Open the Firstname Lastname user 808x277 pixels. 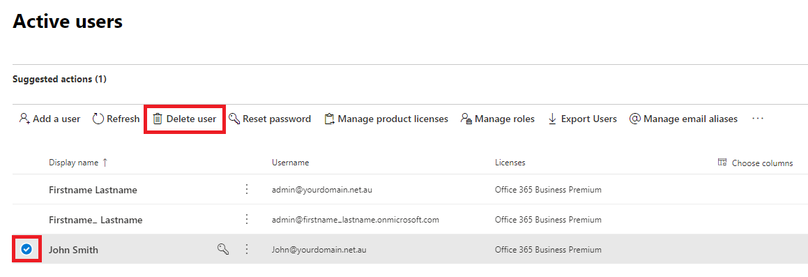(x=93, y=190)
